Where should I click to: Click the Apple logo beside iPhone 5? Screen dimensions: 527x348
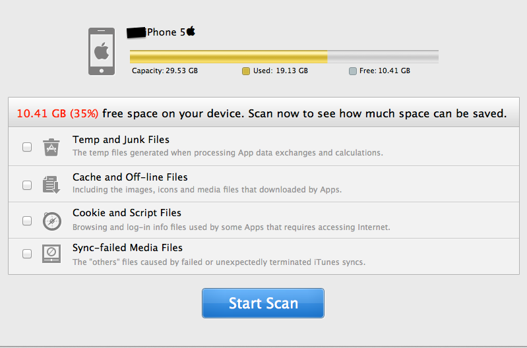191,31
